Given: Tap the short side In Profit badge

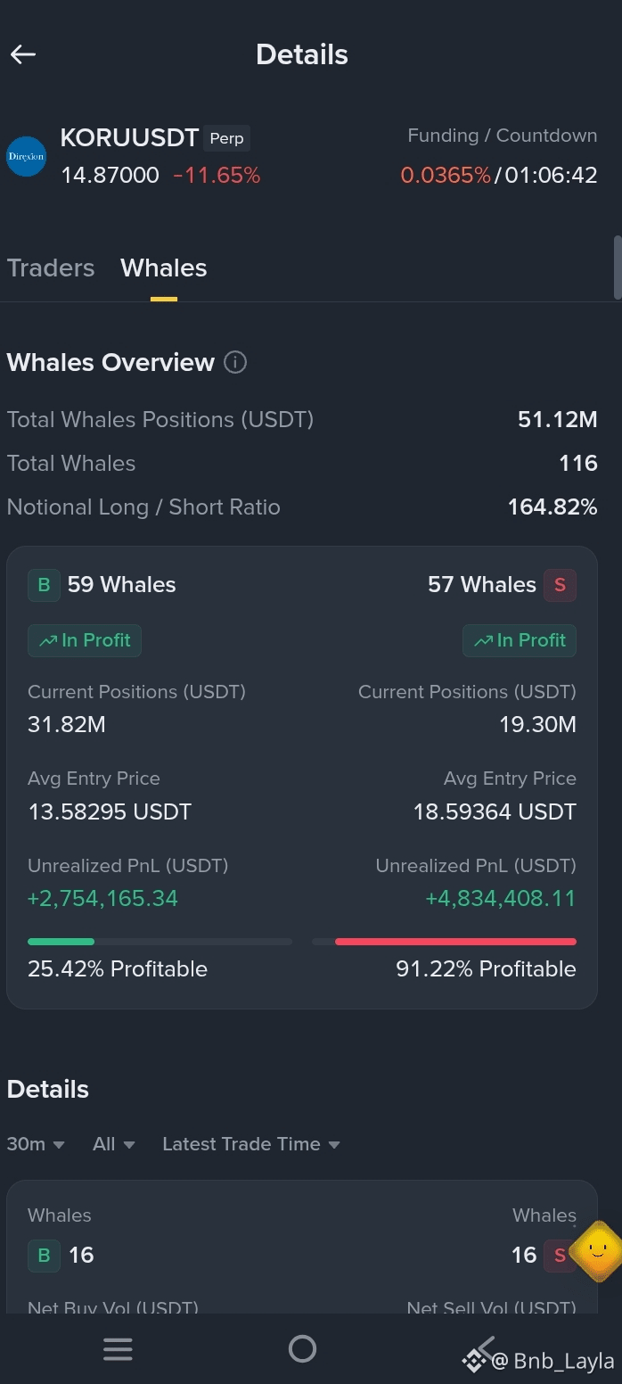Looking at the screenshot, I should tap(520, 640).
